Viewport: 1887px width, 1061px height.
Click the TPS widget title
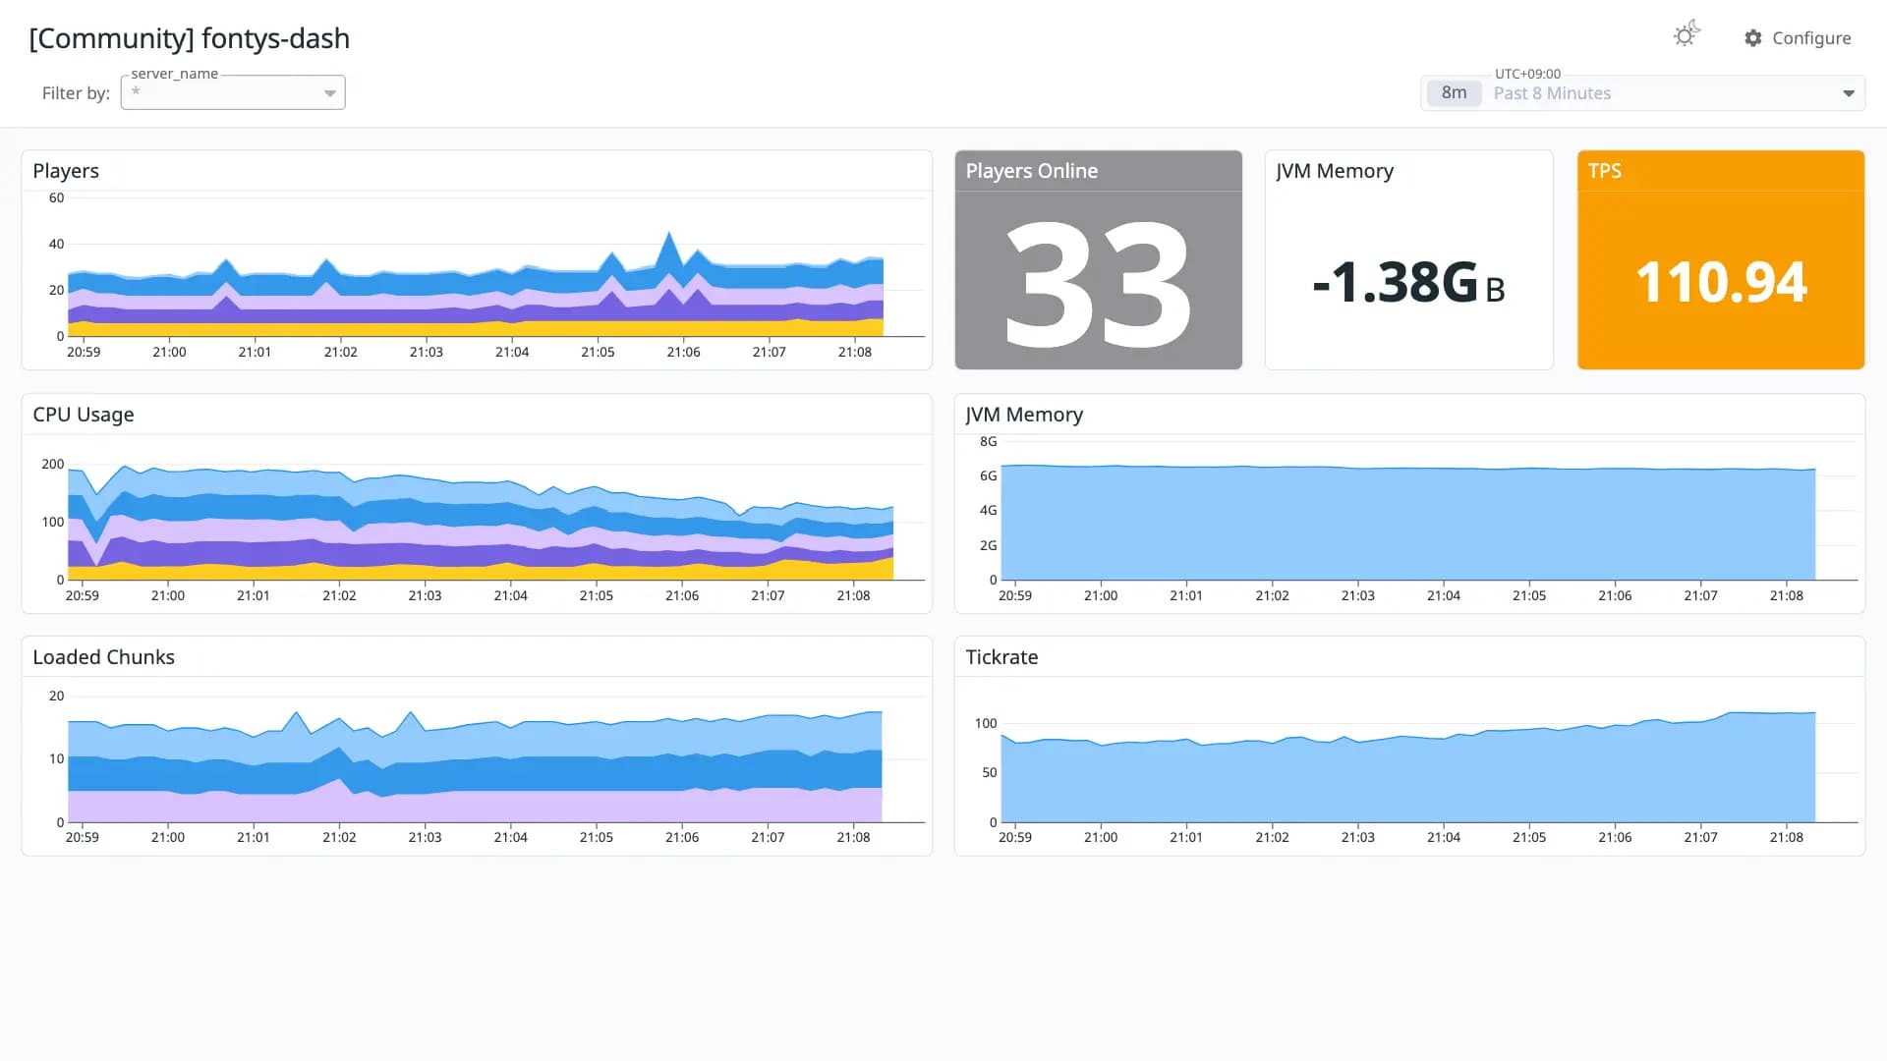[1605, 171]
